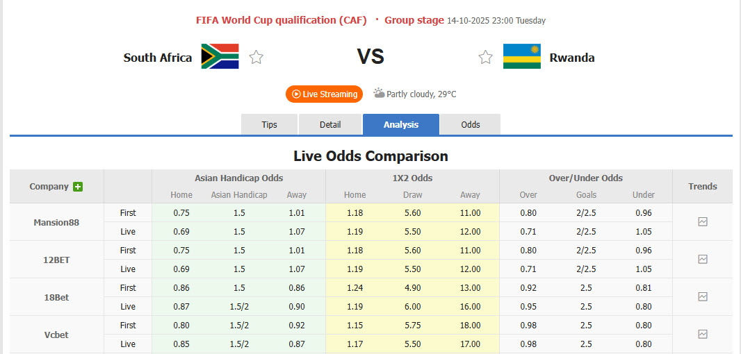741x354 pixels.
Task: Open 18Bet odds trends chart icon
Action: (703, 297)
